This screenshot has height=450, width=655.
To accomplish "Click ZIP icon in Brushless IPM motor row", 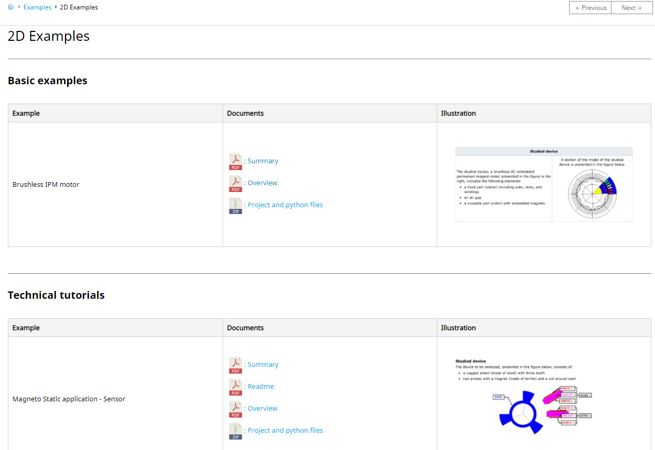I will [x=236, y=206].
